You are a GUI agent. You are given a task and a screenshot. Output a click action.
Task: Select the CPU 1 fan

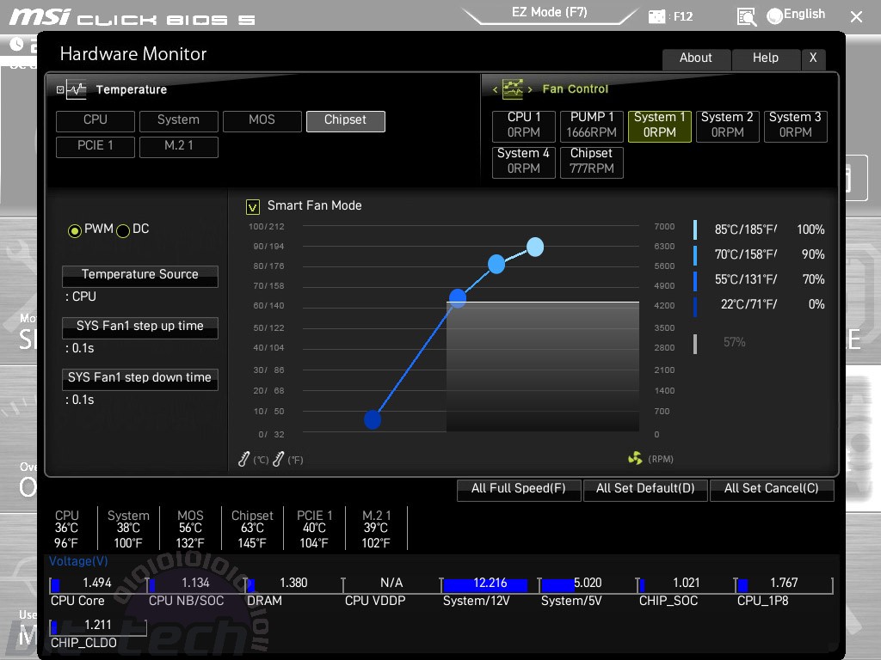pos(524,125)
